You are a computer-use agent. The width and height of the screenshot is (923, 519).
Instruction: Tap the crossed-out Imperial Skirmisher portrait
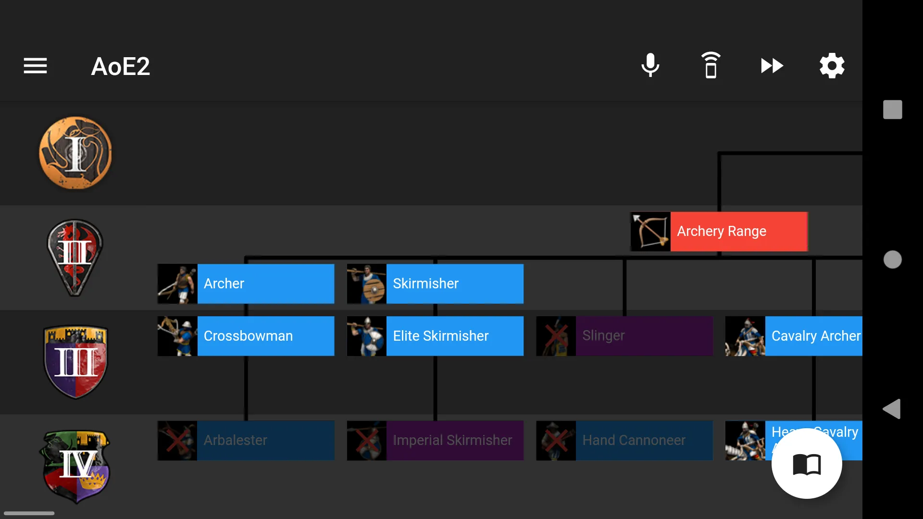coord(367,441)
